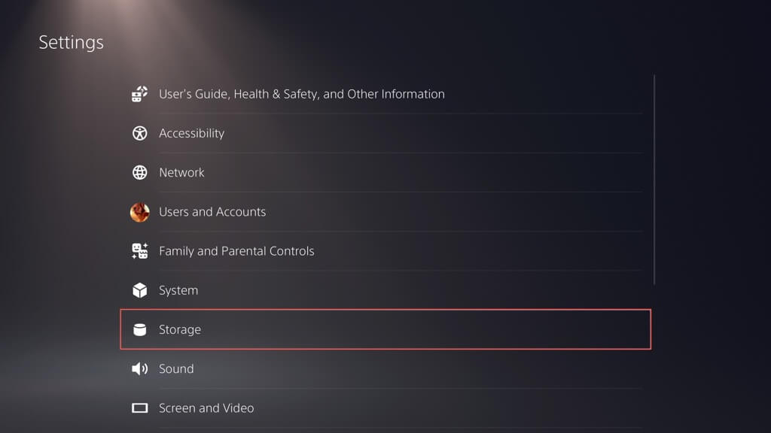Click the System cube icon
The height and width of the screenshot is (433, 771).
pyautogui.click(x=139, y=290)
